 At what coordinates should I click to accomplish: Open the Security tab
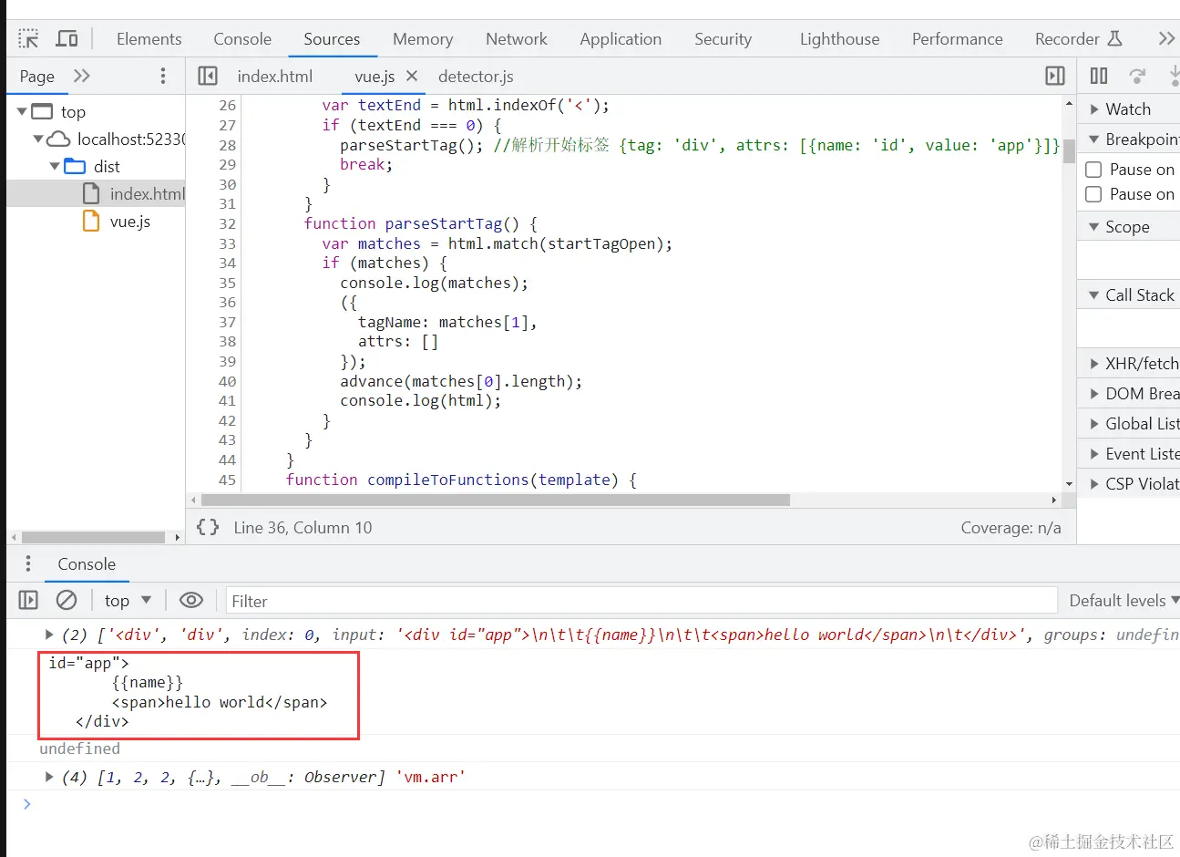coord(723,39)
